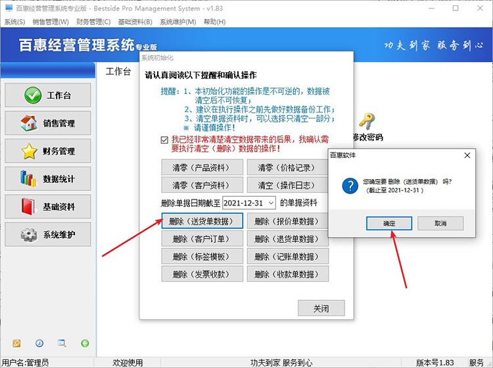Click the orange key icon at sidebar bottom

point(16,343)
